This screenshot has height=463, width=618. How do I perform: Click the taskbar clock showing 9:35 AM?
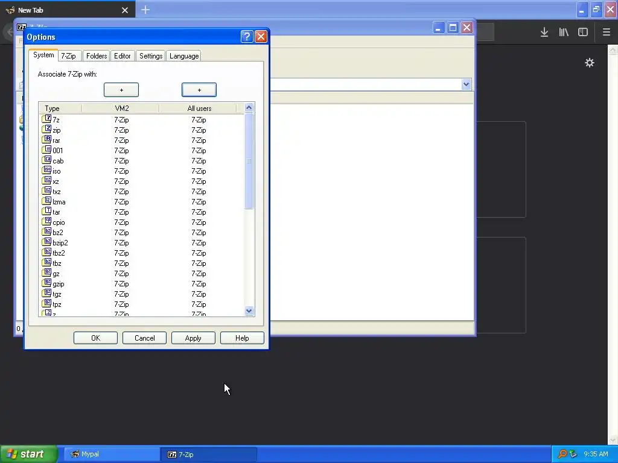[596, 454]
